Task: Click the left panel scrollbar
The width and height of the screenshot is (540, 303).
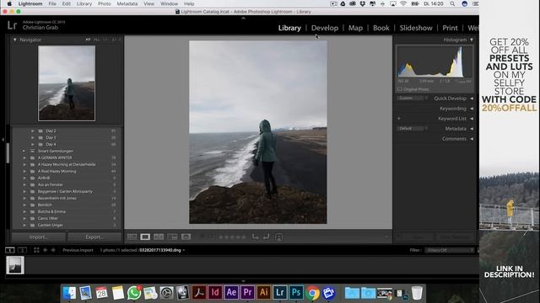Action: tap(8, 153)
